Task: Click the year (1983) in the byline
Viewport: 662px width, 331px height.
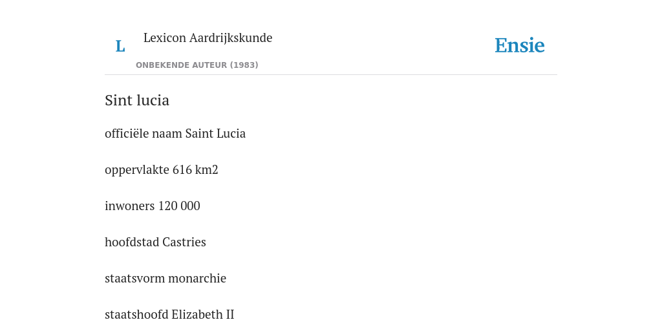Action: coord(244,65)
